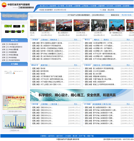The width and height of the screenshot is (134, 141).
Task: Click 更多 in the 工程日报 panel
Action: 76,104
